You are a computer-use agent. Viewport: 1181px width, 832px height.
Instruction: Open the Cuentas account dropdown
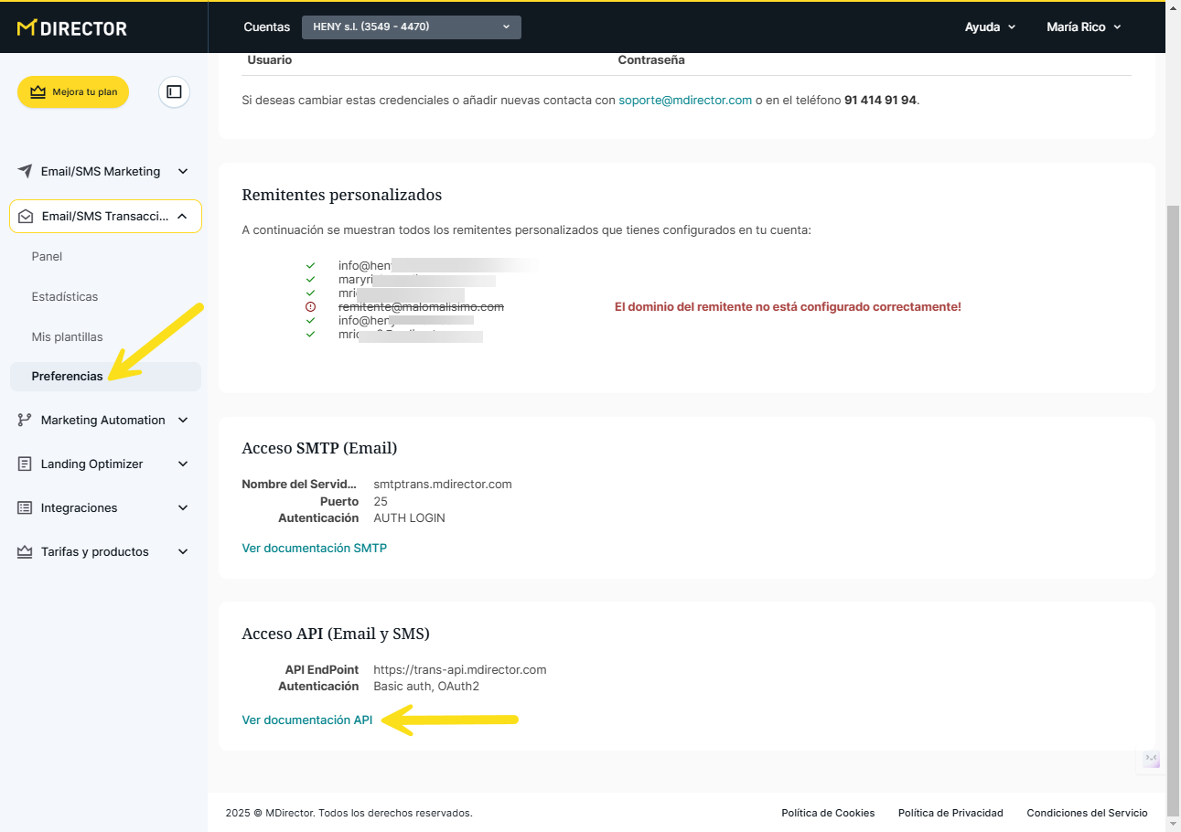coord(411,27)
